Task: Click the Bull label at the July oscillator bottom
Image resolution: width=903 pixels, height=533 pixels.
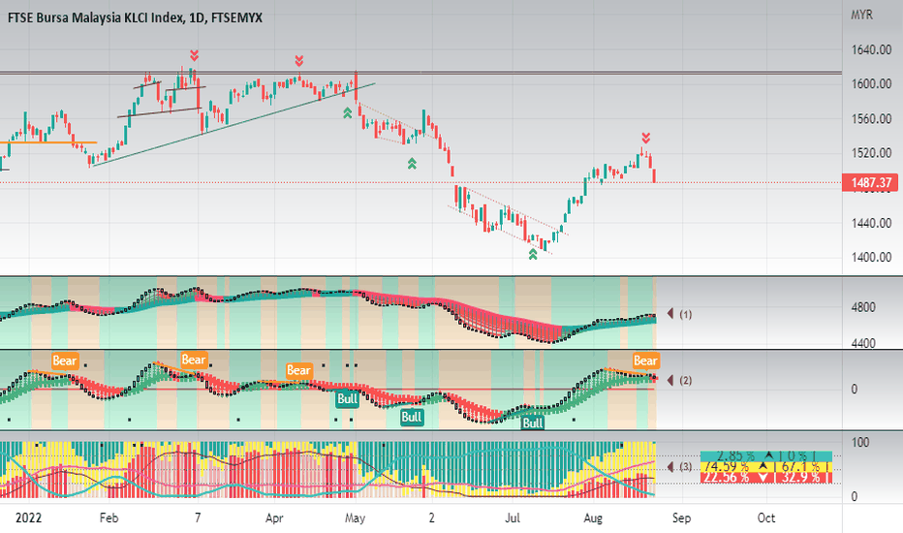Action: pyautogui.click(x=533, y=423)
